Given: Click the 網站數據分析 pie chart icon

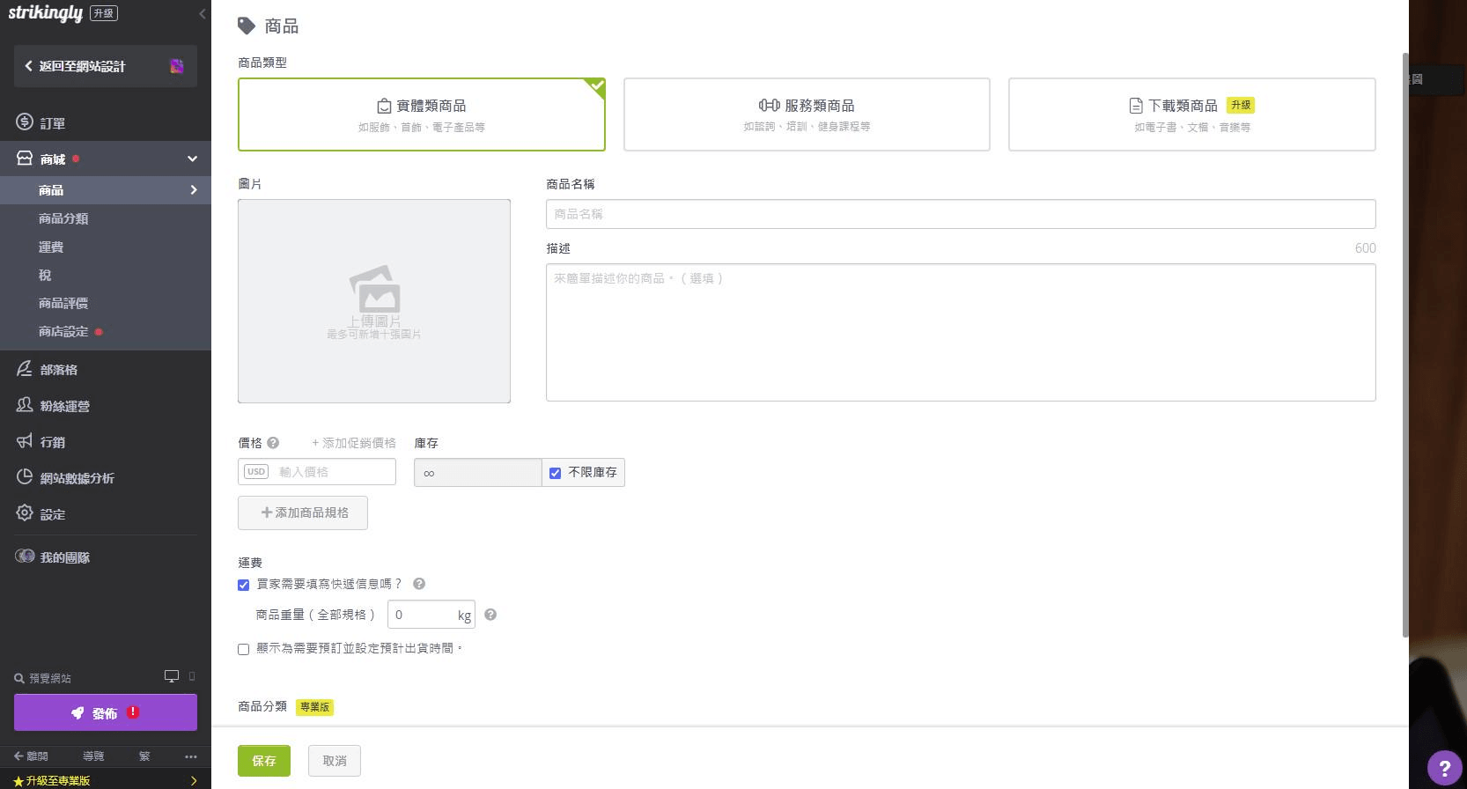Looking at the screenshot, I should pyautogui.click(x=25, y=477).
